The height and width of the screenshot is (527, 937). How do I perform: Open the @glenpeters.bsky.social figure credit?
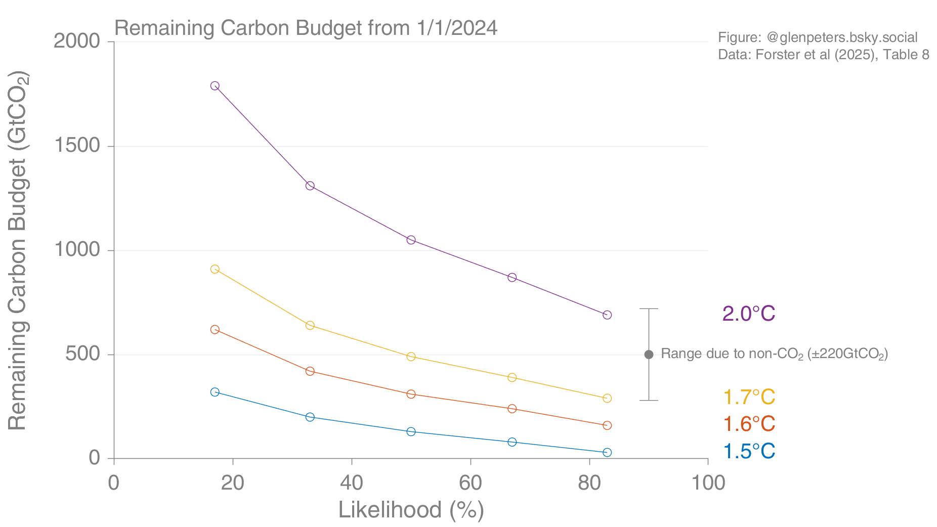(x=817, y=37)
